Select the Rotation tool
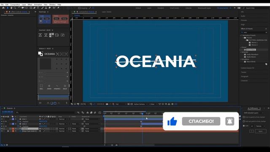The height and width of the screenshot is (152, 270). tap(19, 8)
